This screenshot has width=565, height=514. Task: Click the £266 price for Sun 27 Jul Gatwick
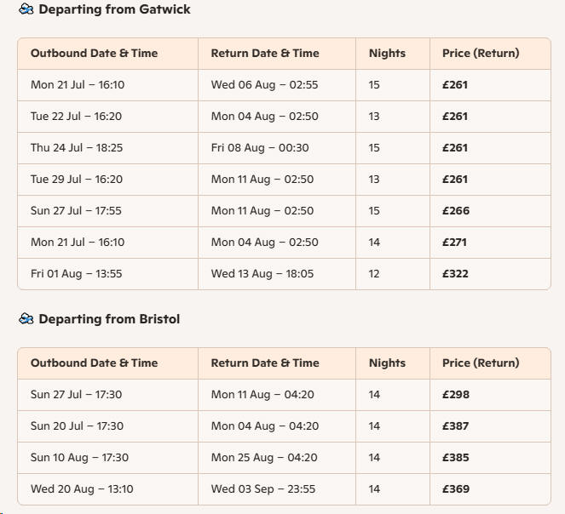[x=456, y=210]
